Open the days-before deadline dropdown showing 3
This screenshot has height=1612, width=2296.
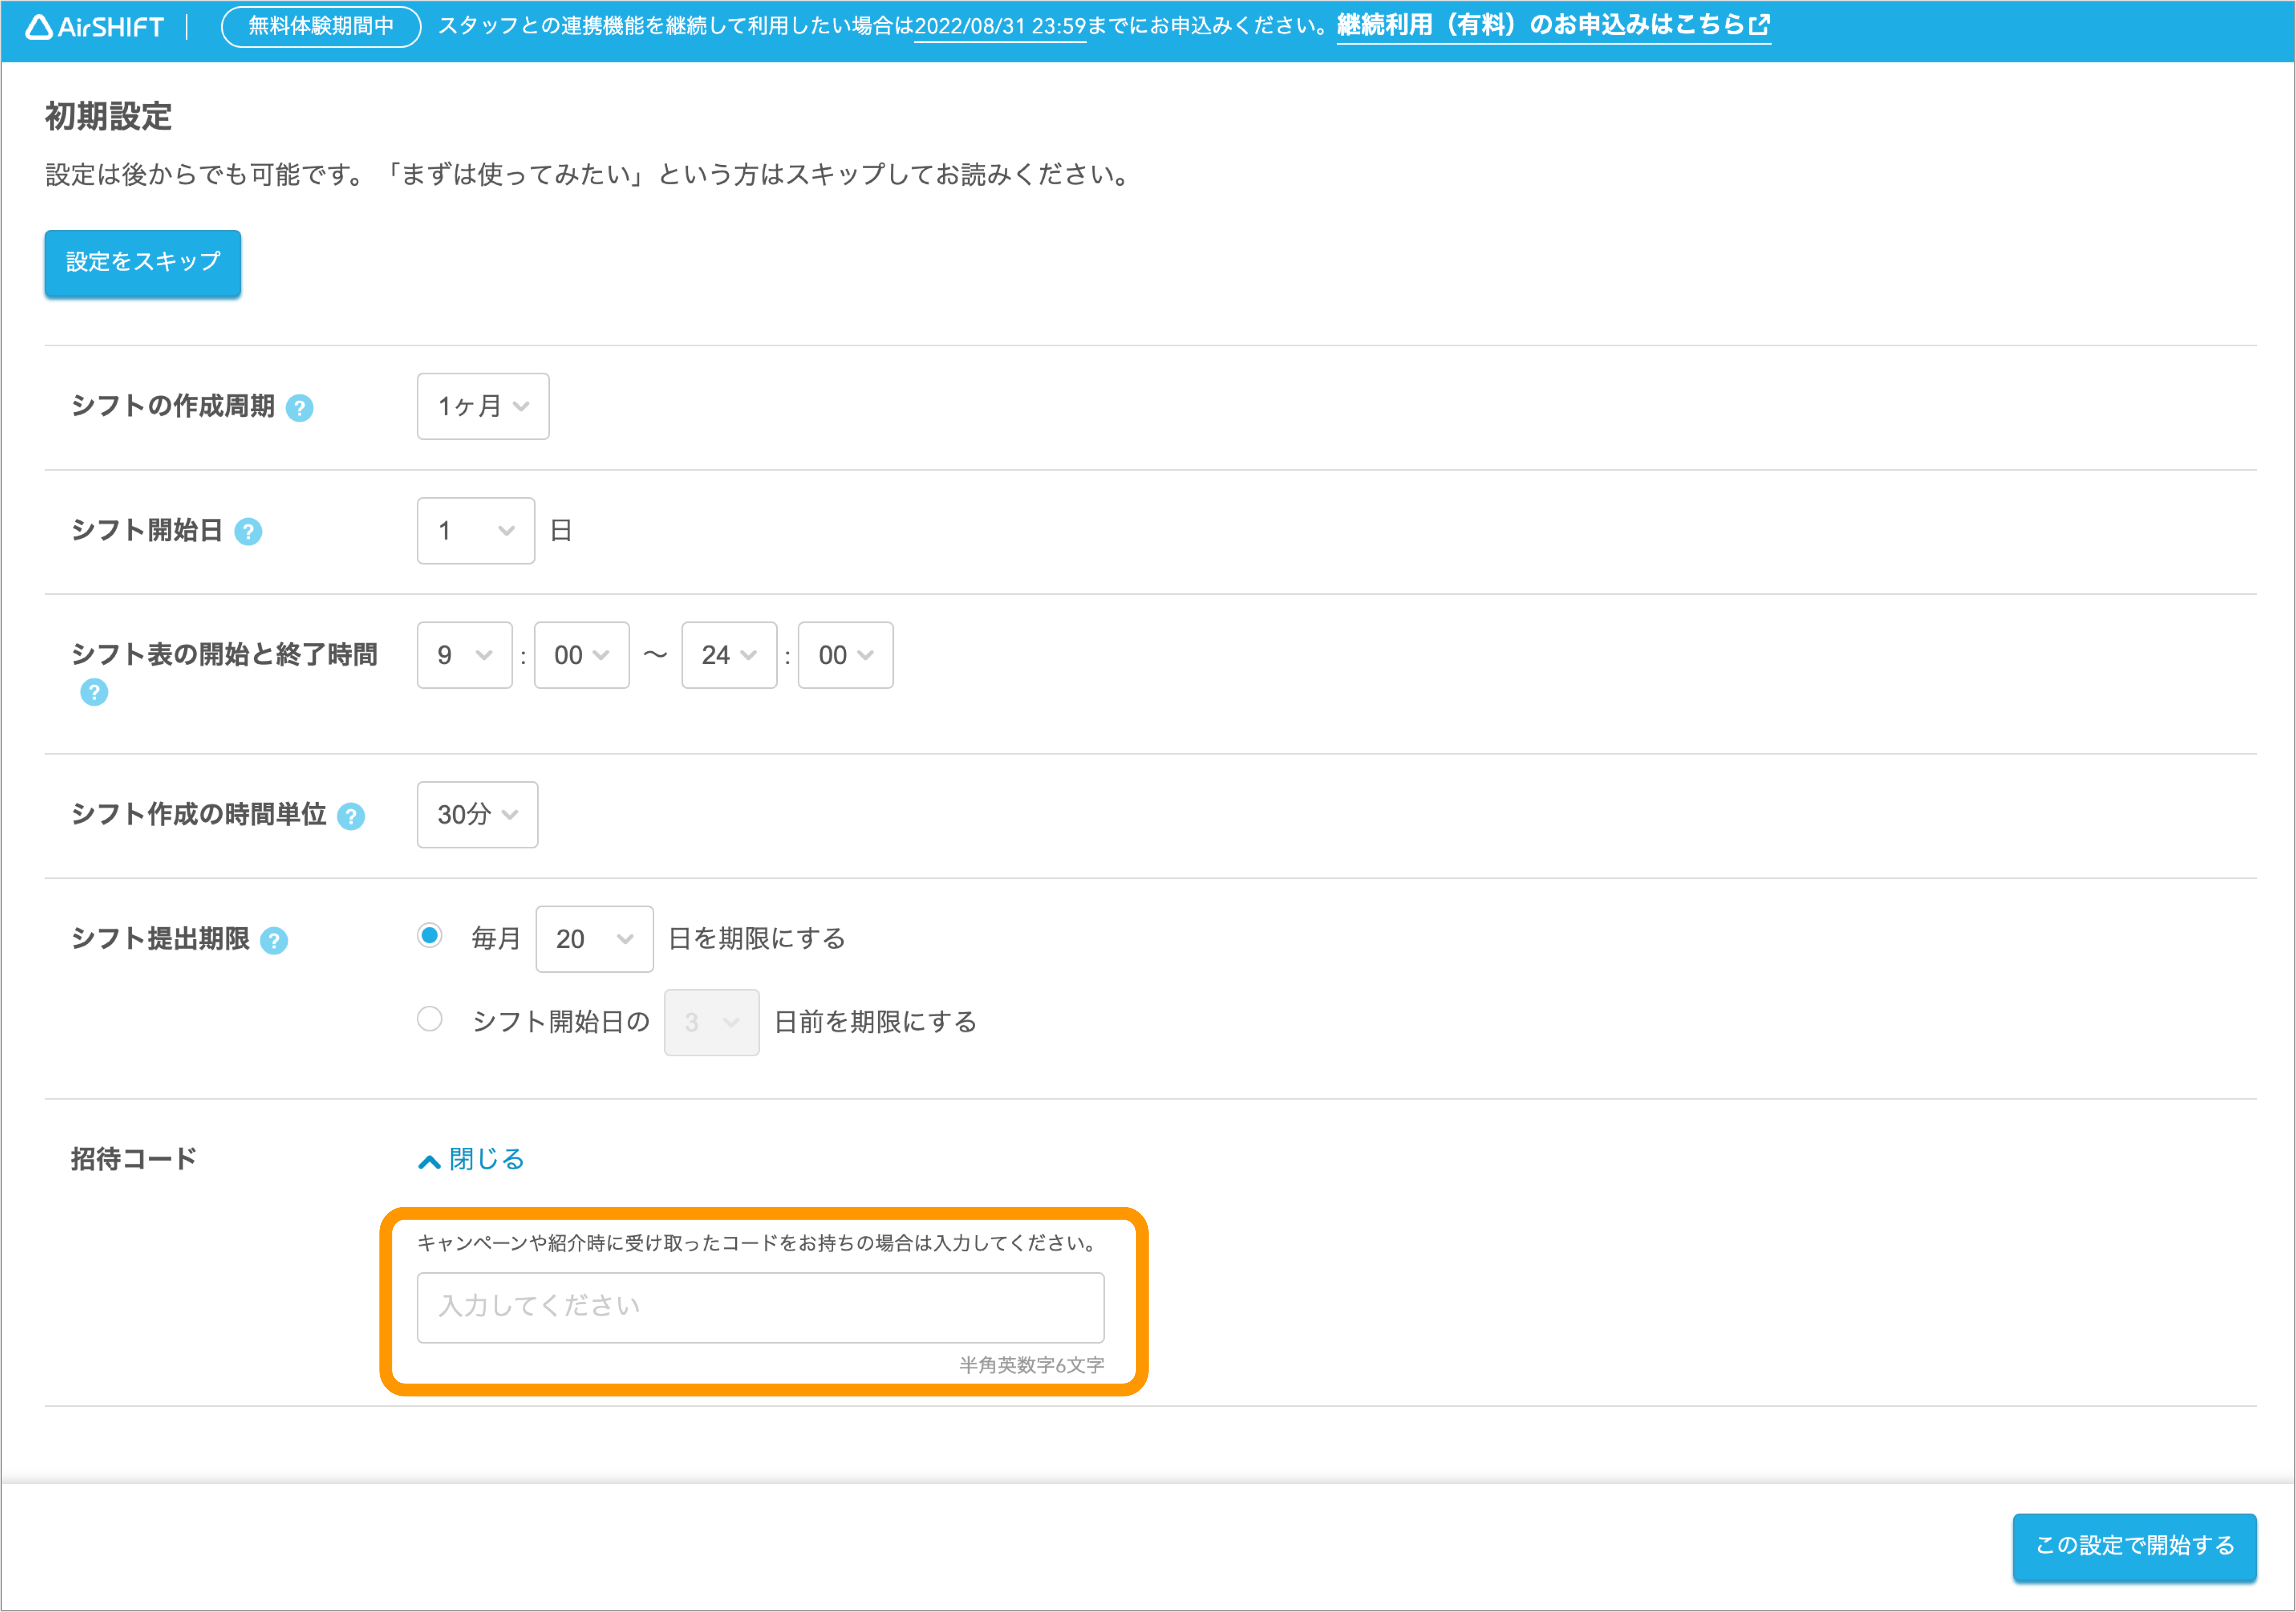point(712,1022)
